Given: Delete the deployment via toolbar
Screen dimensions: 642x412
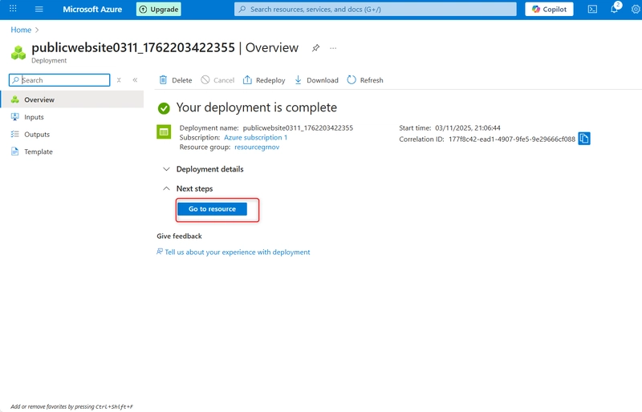Looking at the screenshot, I should click(175, 80).
